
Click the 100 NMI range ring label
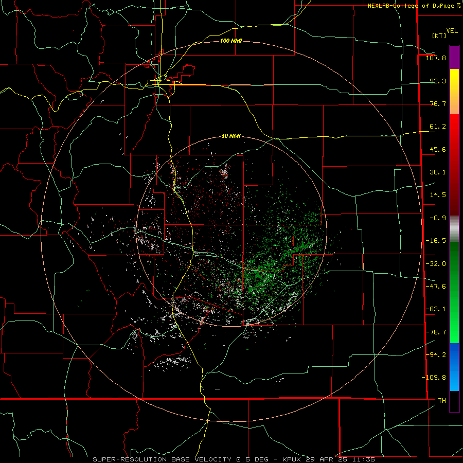point(231,41)
